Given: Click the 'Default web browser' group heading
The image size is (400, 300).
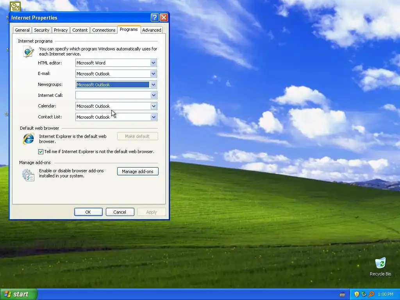Looking at the screenshot, I should (39, 128).
